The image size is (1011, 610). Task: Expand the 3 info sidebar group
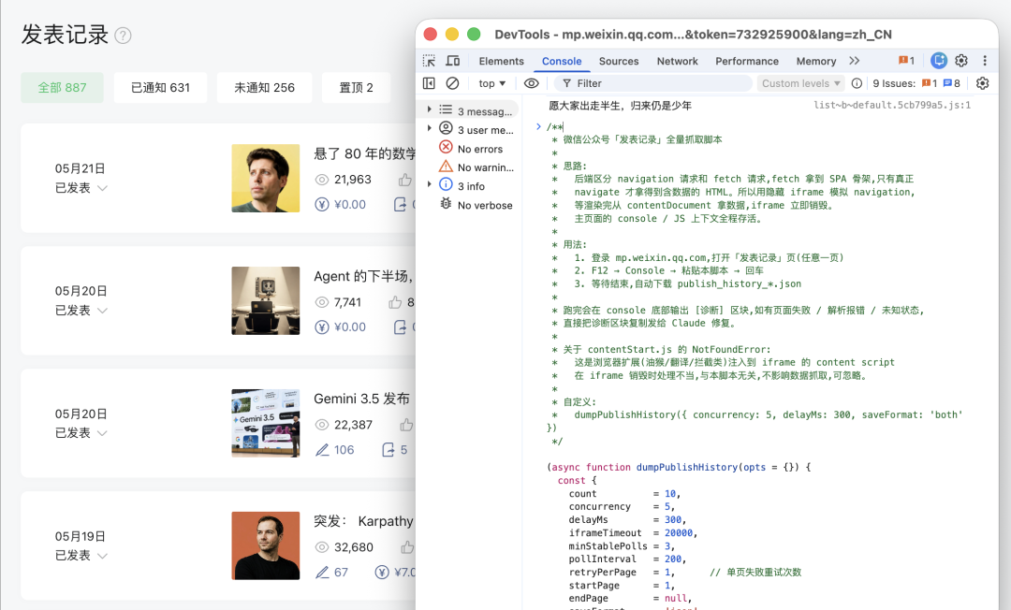point(430,184)
